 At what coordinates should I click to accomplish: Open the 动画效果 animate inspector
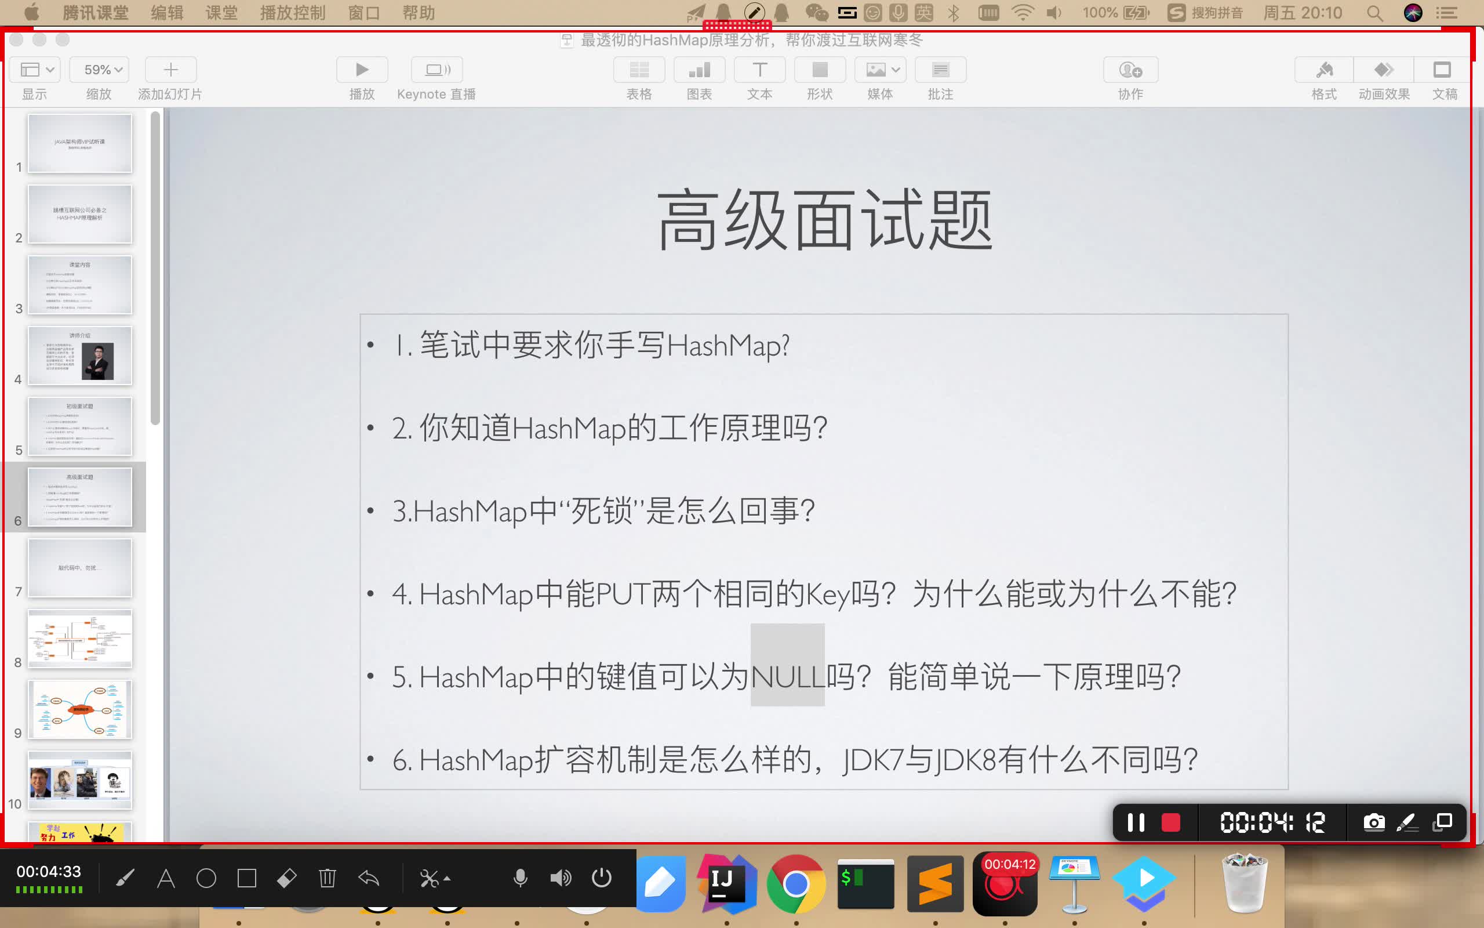pyautogui.click(x=1384, y=70)
